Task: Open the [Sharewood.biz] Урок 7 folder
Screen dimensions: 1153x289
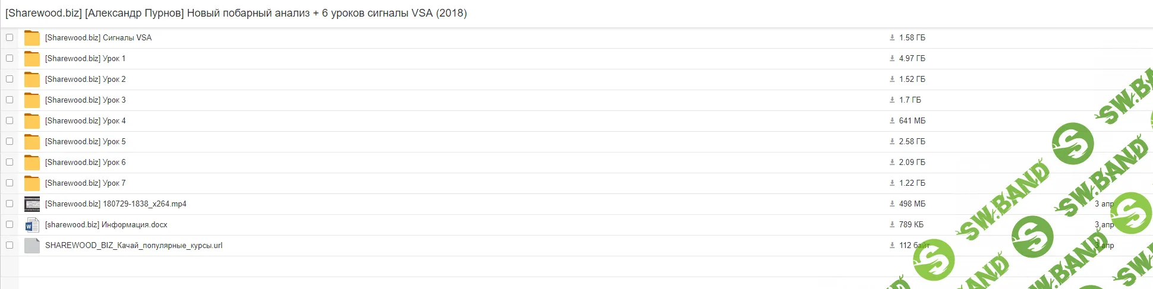Action: tap(85, 183)
